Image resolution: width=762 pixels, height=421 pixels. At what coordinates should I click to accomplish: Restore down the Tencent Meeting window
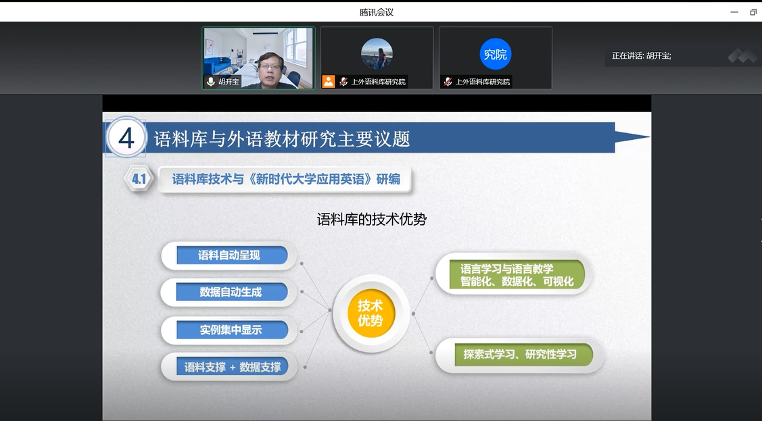coord(753,12)
